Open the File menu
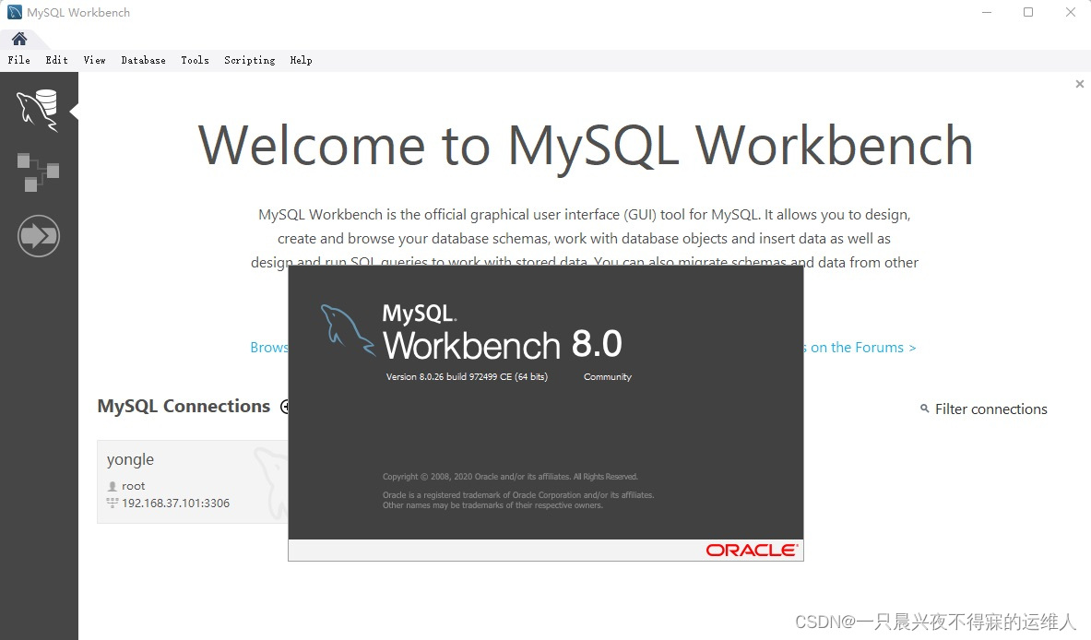 coord(18,61)
